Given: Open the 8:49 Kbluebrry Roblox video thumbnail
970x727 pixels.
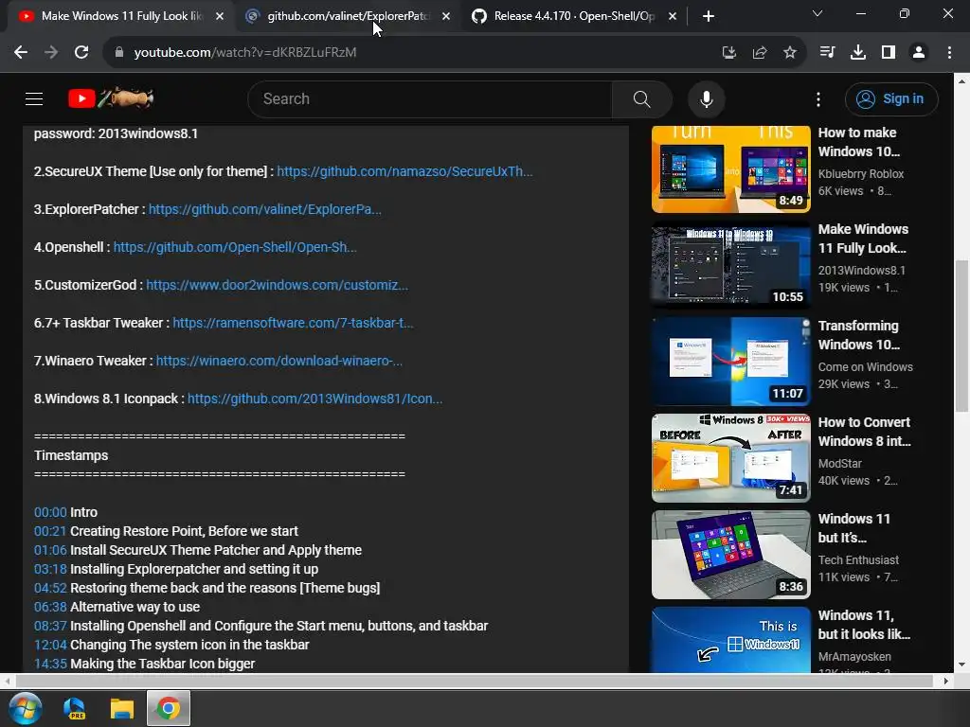Looking at the screenshot, I should 730,168.
